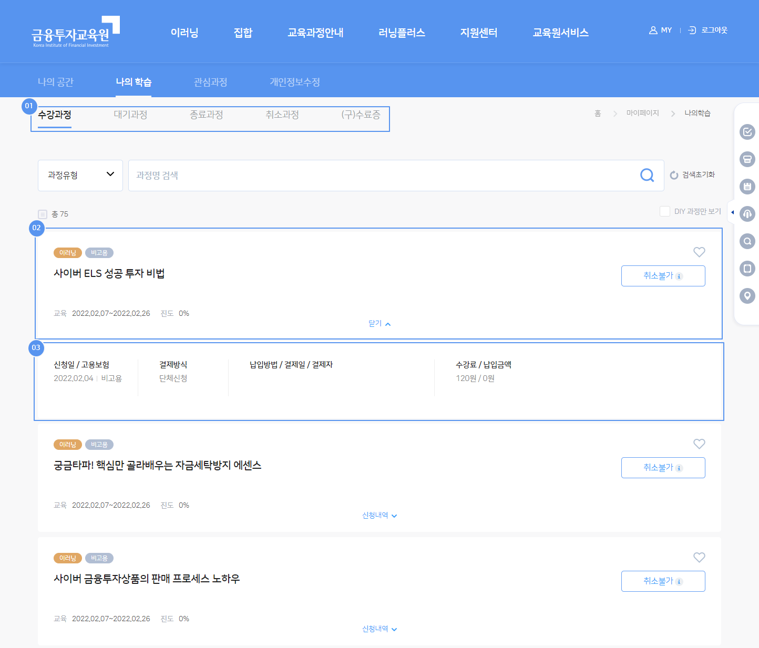Click the heart icon for 자금세탁방지 에센스 course

[699, 444]
